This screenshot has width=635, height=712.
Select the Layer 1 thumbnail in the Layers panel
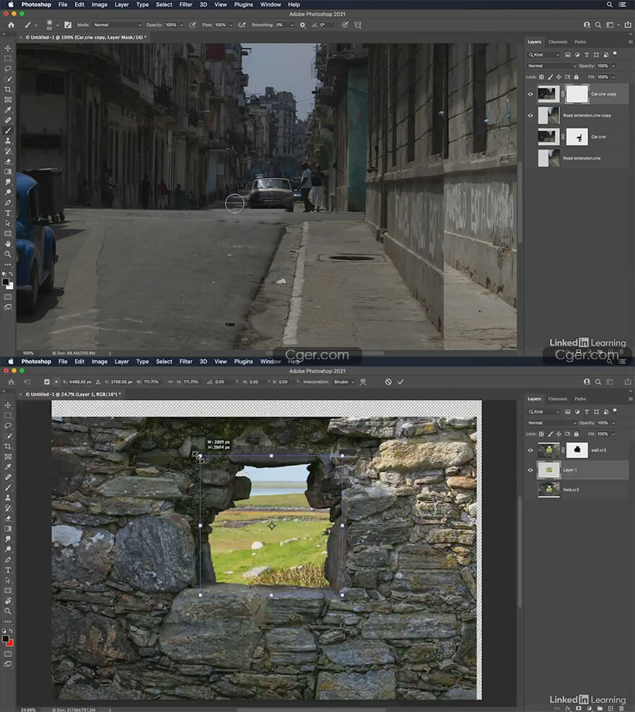coord(548,470)
